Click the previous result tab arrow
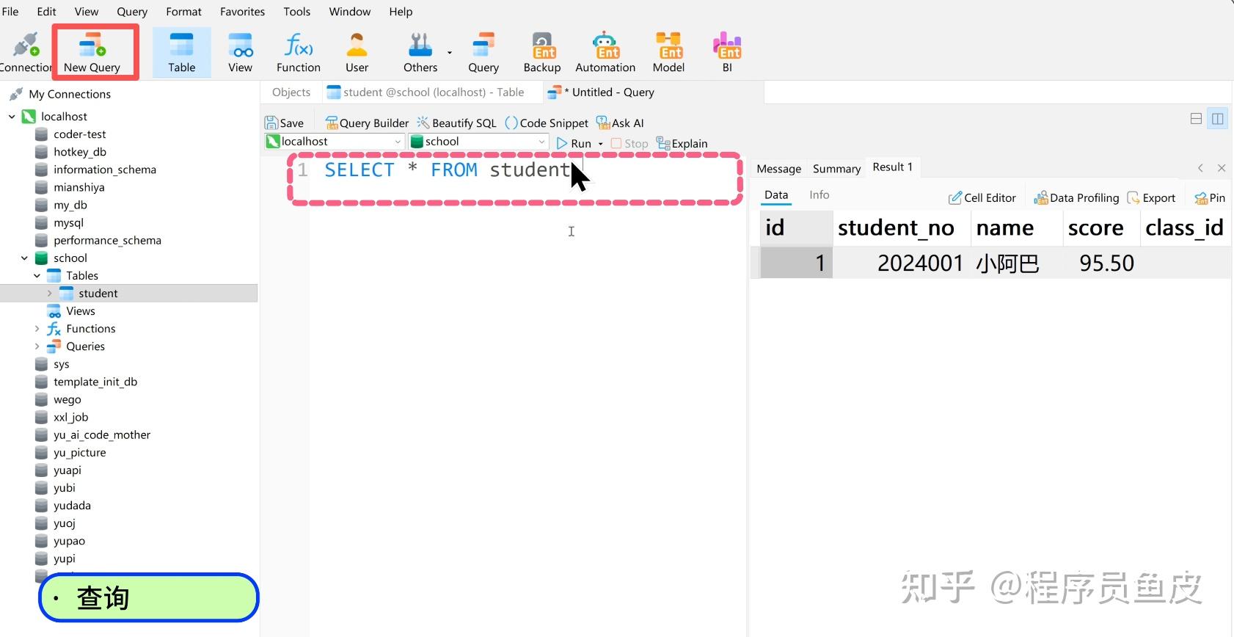1234x637 pixels. 1200,168
